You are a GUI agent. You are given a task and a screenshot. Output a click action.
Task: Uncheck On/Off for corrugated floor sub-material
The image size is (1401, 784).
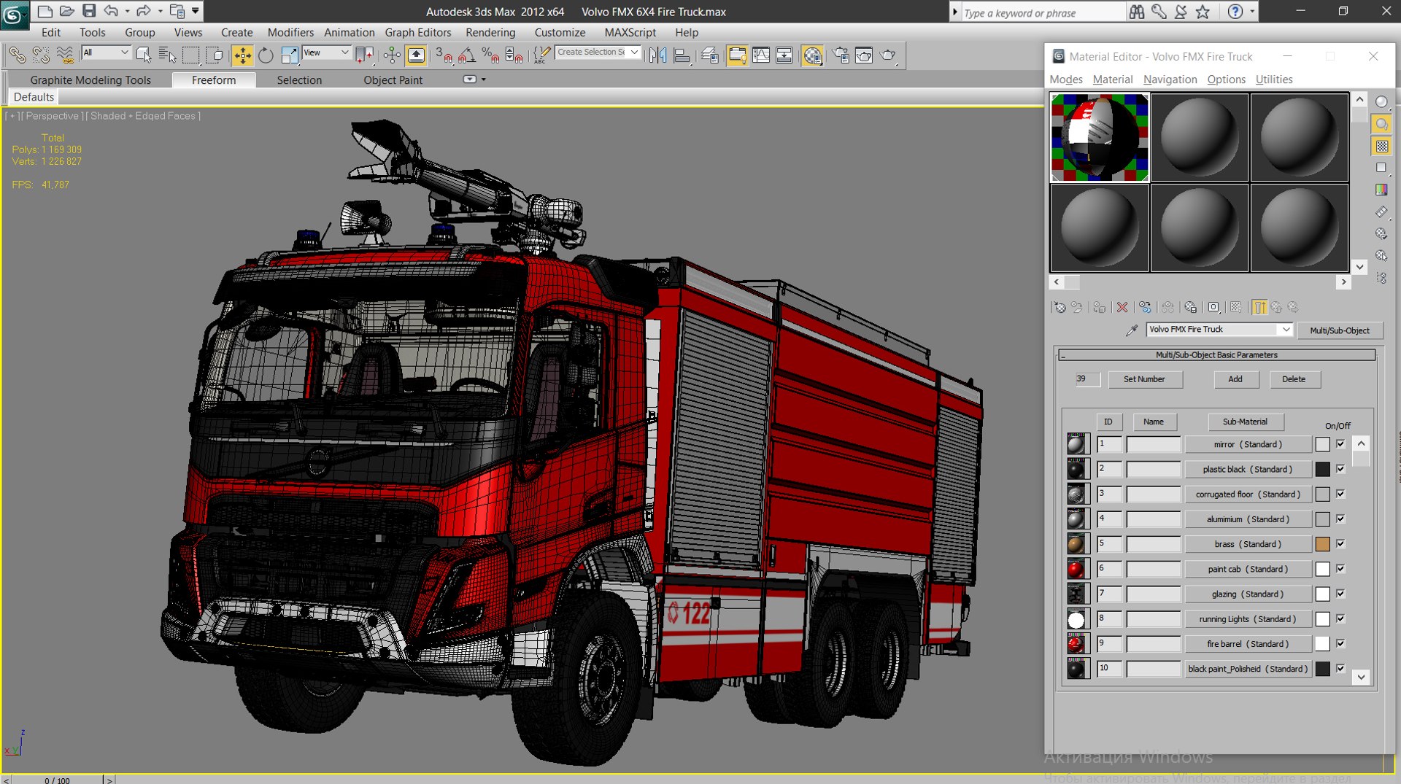[x=1340, y=494]
